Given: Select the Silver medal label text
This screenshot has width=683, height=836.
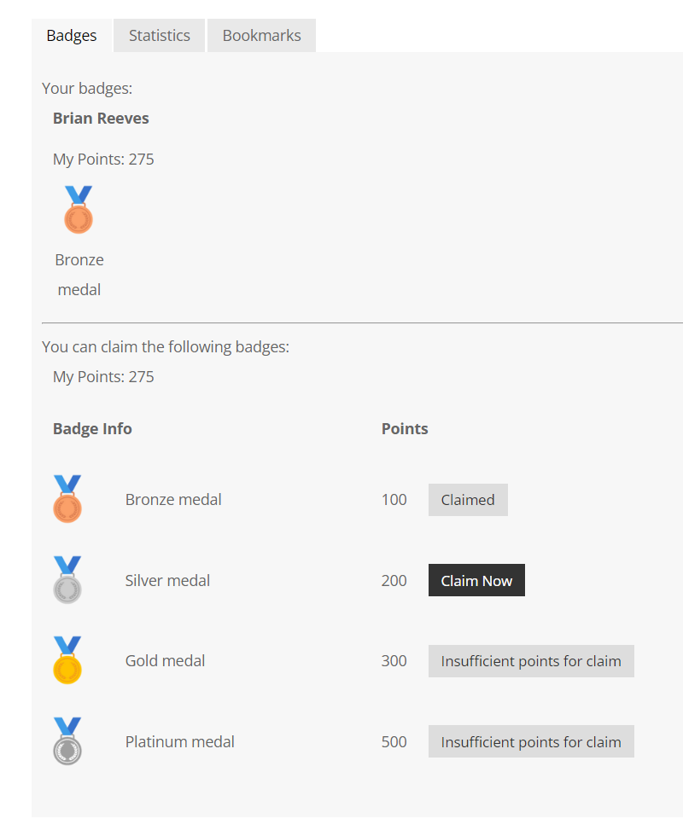Looking at the screenshot, I should pos(167,581).
